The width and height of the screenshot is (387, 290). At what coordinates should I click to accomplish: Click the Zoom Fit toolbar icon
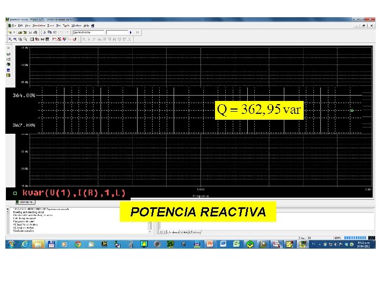25,39
